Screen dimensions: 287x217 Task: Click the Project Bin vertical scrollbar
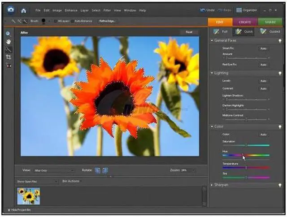tap(204, 196)
